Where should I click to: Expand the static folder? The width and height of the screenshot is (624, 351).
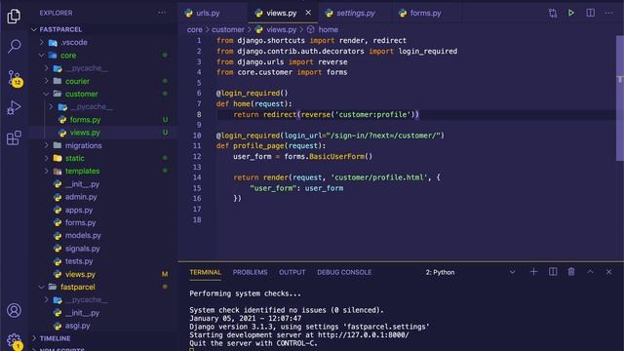click(x=47, y=158)
